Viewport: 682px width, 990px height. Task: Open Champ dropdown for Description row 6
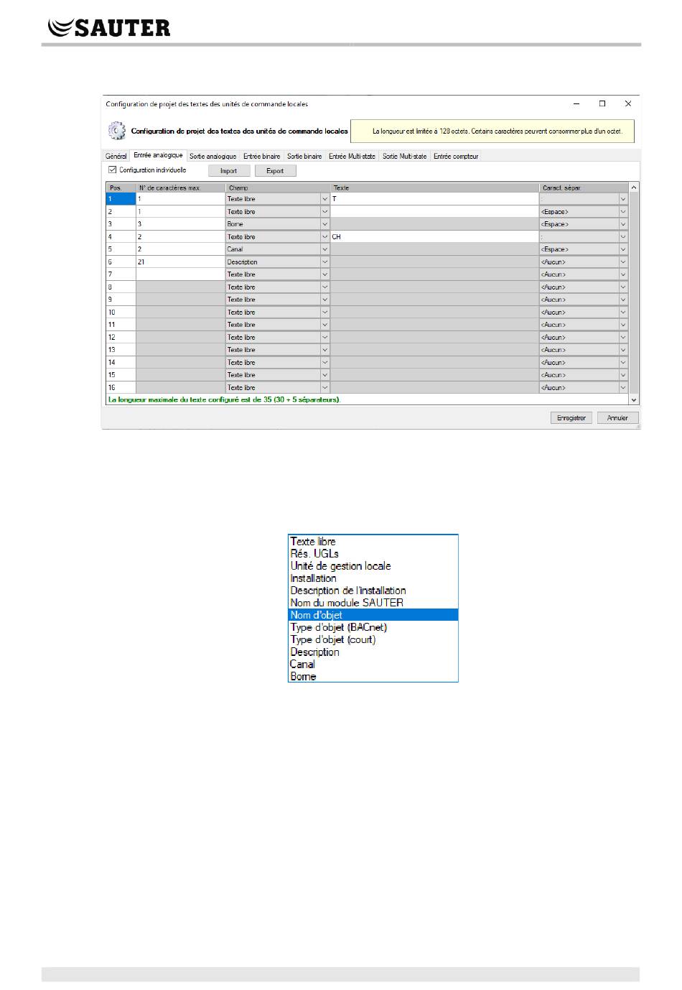pyautogui.click(x=324, y=262)
